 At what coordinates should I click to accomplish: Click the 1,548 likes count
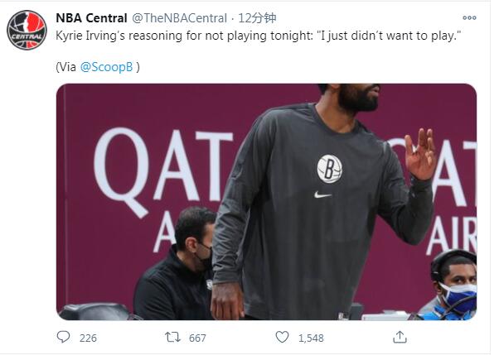(311, 338)
